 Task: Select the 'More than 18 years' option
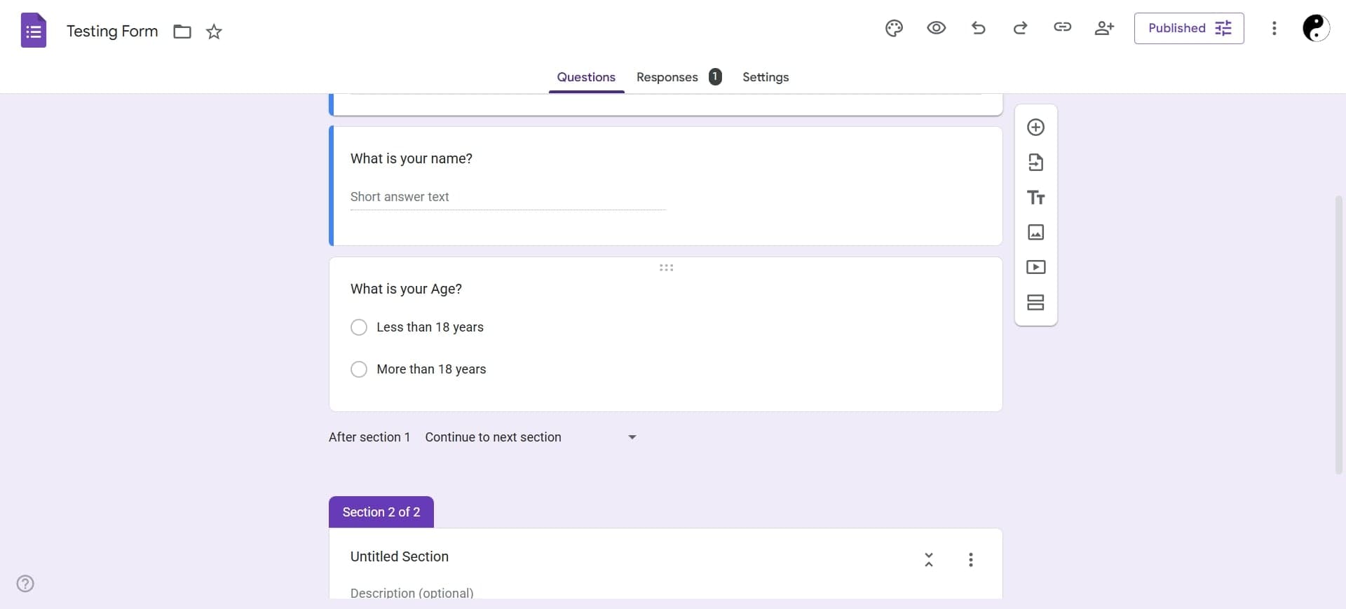pos(359,369)
